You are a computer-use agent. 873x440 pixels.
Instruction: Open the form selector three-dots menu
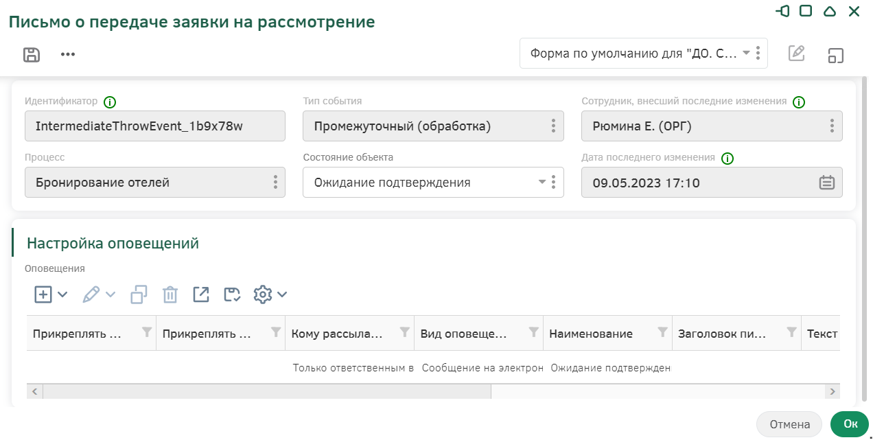point(758,53)
